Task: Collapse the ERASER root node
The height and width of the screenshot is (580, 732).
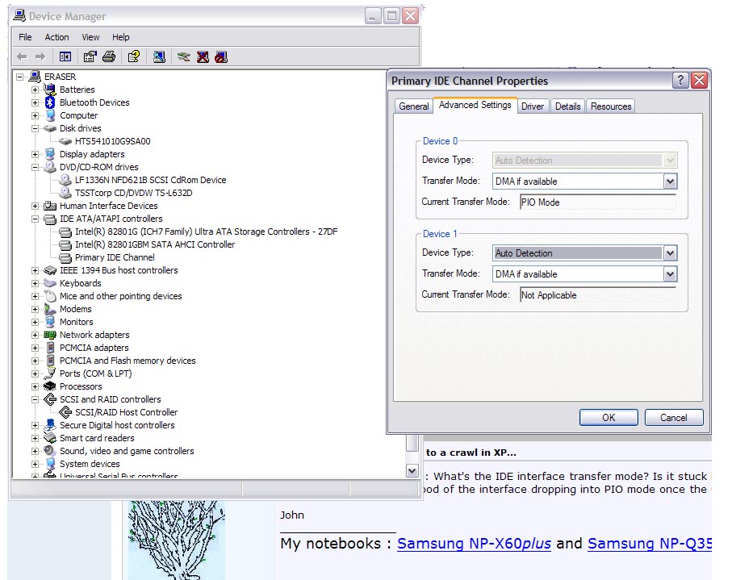Action: [x=19, y=77]
